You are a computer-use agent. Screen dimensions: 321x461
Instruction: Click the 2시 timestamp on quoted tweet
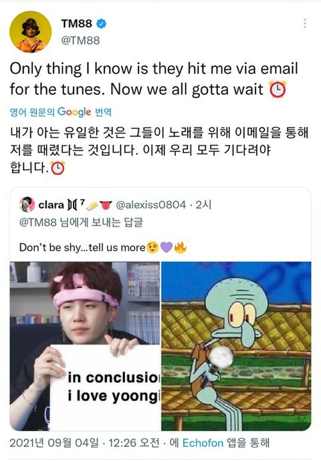click(203, 204)
